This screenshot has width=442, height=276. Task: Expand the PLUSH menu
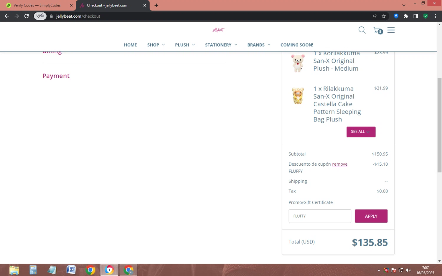[x=185, y=45]
